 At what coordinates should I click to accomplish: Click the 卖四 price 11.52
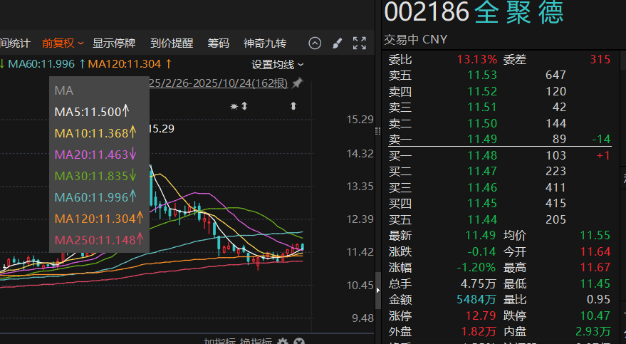pos(482,91)
